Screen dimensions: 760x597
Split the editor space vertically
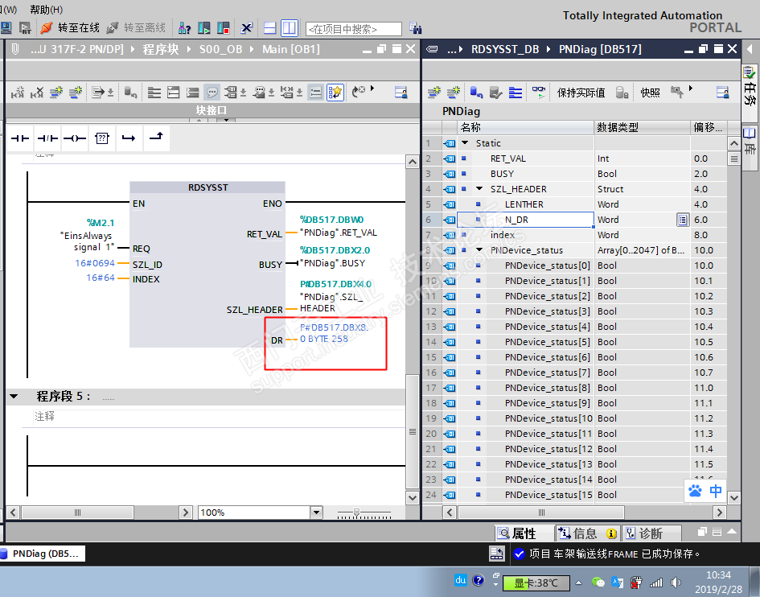[x=290, y=27]
